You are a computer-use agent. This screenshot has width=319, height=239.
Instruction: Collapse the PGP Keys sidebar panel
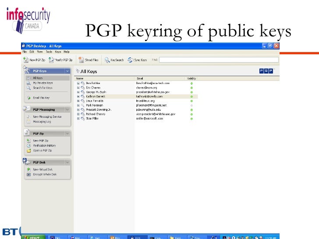pos(67,71)
